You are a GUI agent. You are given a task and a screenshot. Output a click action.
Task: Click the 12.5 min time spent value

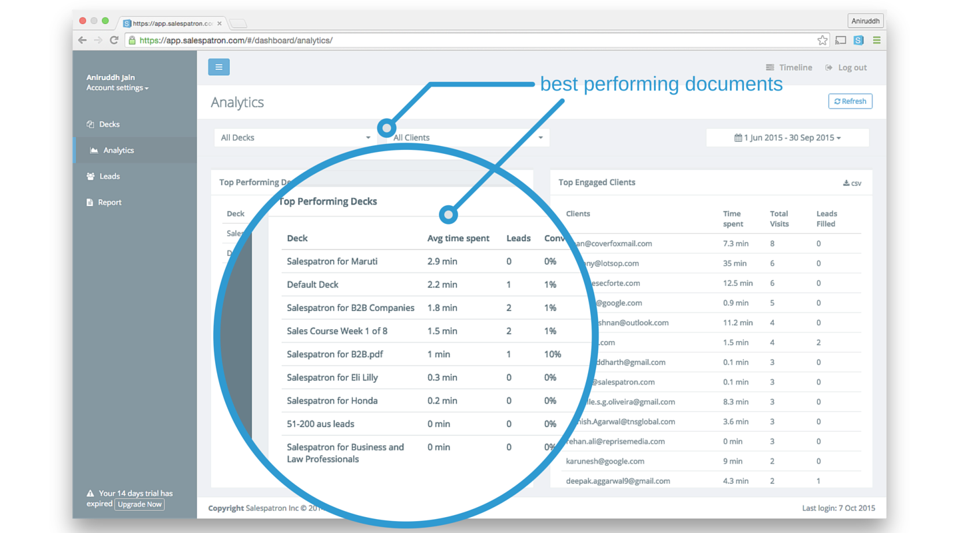[x=737, y=283]
